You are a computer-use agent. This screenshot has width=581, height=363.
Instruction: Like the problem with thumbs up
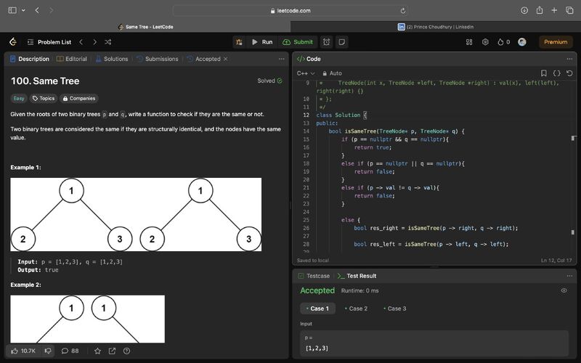click(16, 351)
